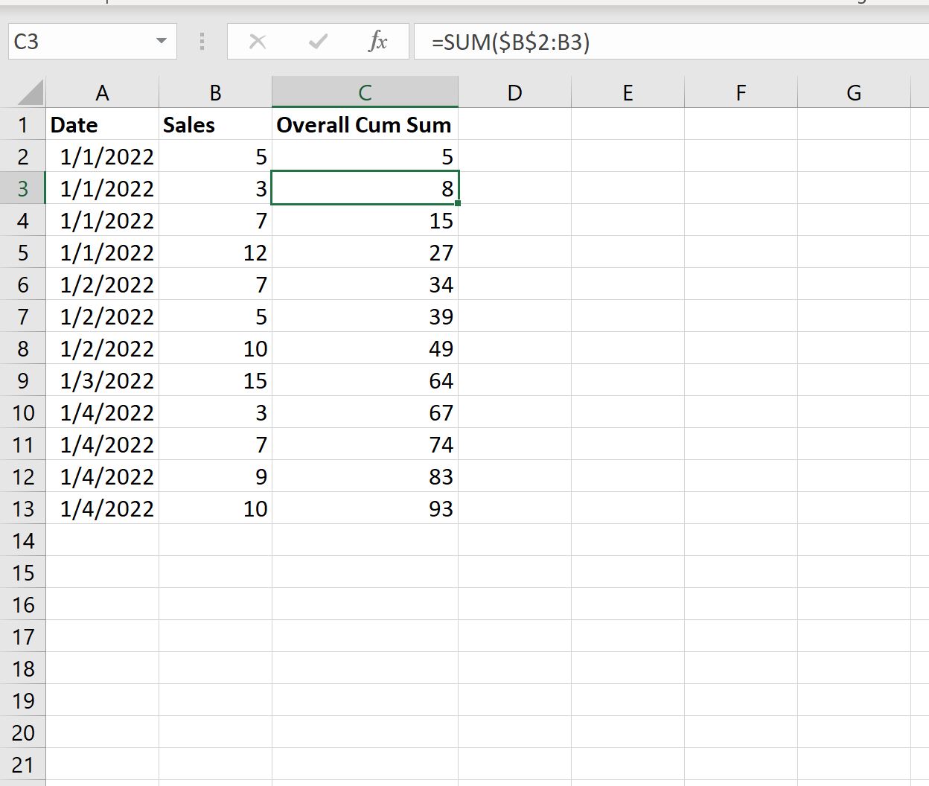Select the cell showing cumulative sum 93

365,508
